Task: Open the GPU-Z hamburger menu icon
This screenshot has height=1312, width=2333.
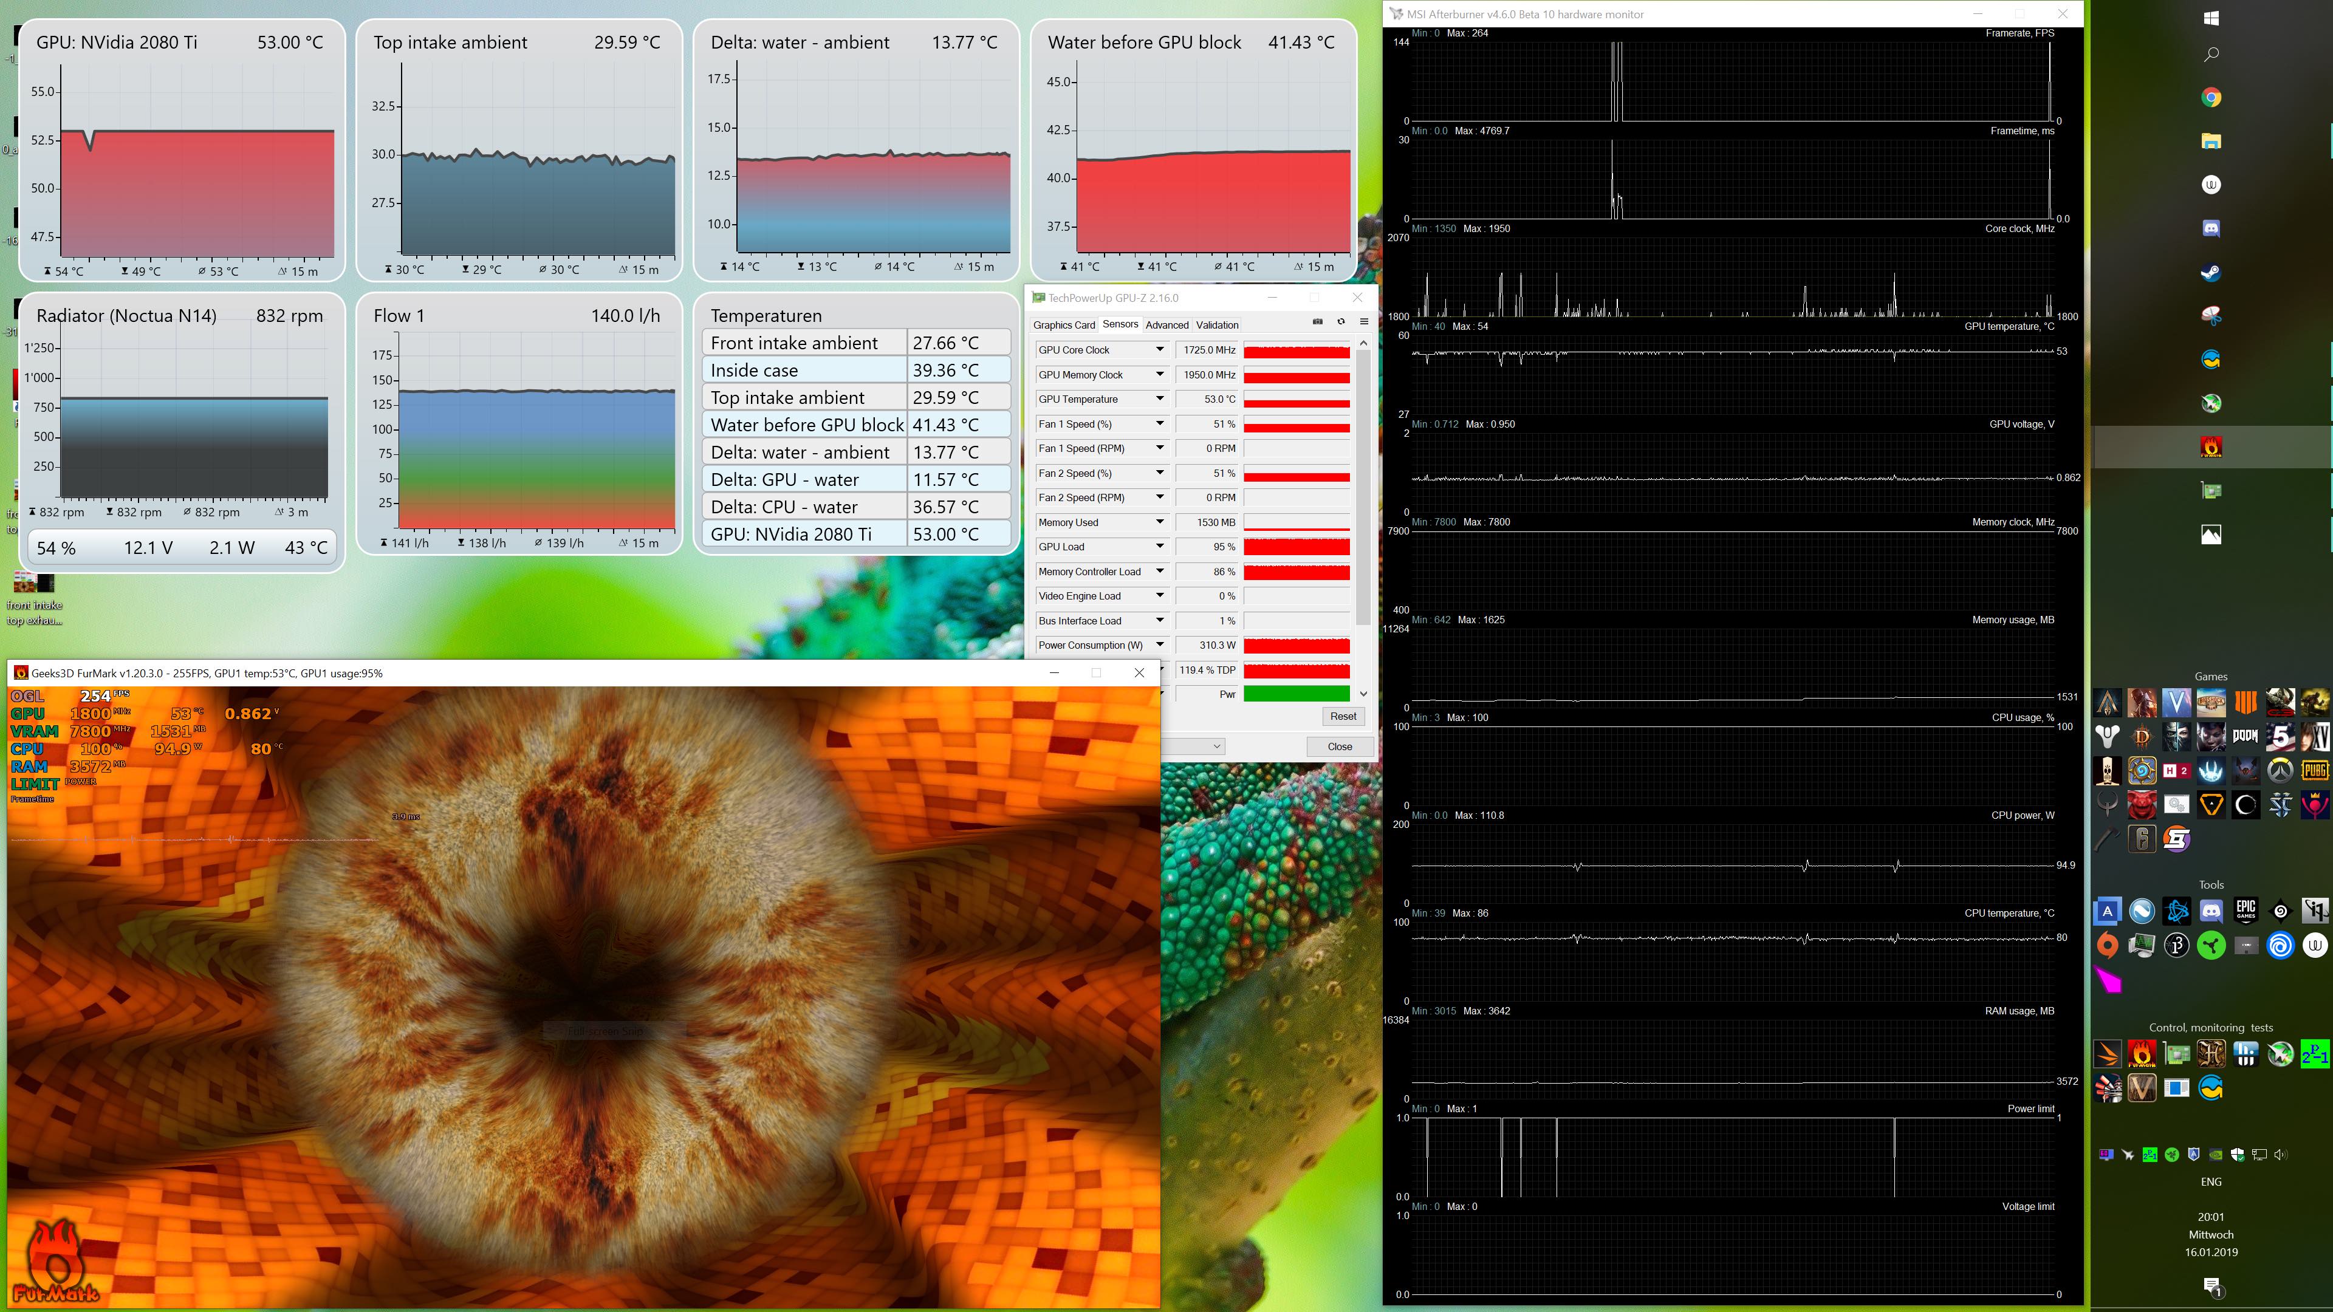Action: (x=1364, y=321)
